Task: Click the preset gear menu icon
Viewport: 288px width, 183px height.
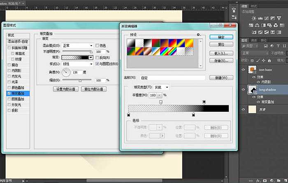Action: 198,35
